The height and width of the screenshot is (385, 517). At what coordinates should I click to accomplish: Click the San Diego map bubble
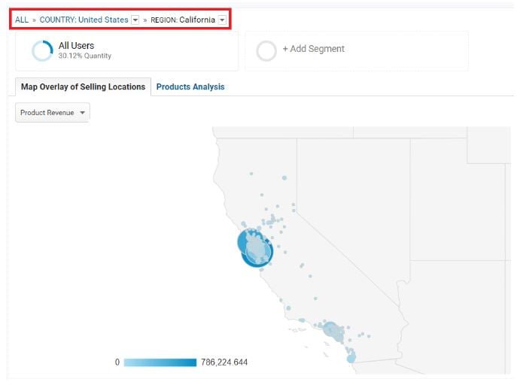351,358
